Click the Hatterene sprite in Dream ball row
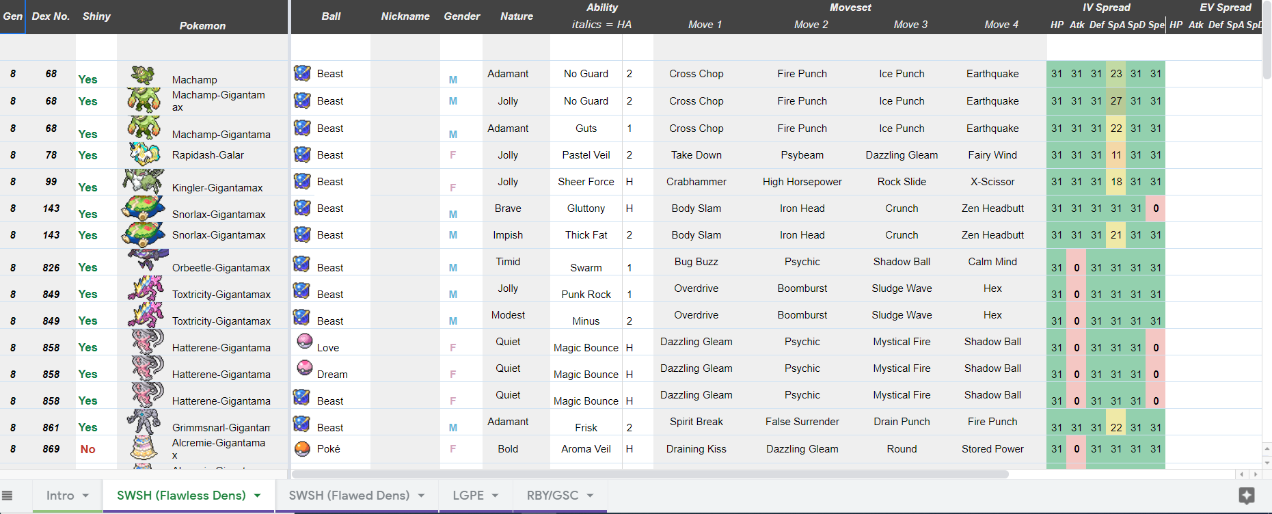 pyautogui.click(x=147, y=368)
